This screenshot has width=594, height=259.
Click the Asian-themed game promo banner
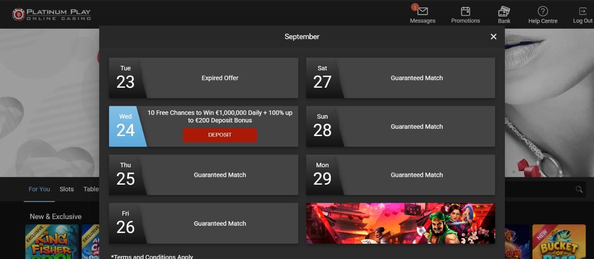click(401, 223)
